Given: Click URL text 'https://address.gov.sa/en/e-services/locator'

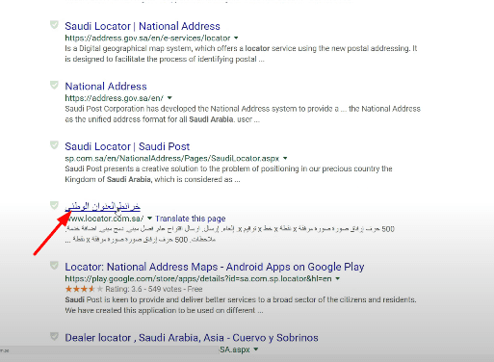Looking at the screenshot, I should click(x=147, y=38).
